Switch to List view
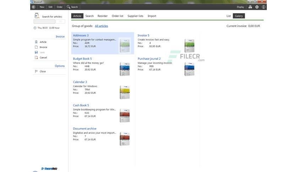Viewport: 297px width, 172px height. coord(229,16)
